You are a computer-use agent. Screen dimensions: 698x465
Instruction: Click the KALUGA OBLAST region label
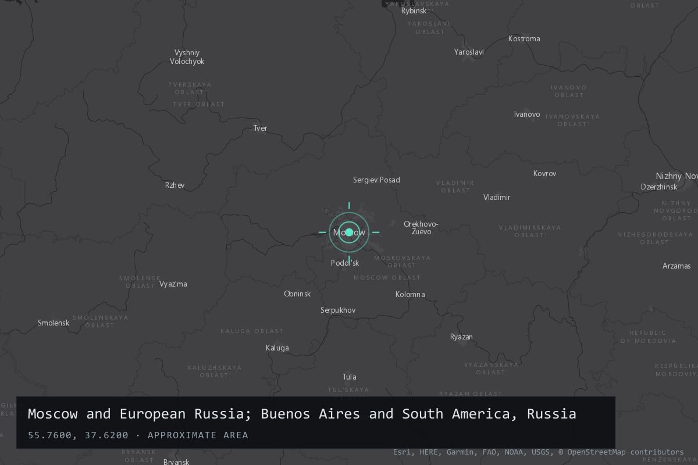point(252,331)
